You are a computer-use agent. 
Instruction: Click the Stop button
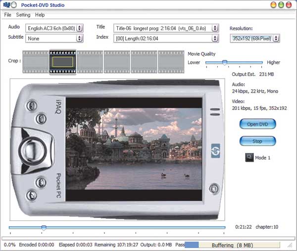coord(257,141)
